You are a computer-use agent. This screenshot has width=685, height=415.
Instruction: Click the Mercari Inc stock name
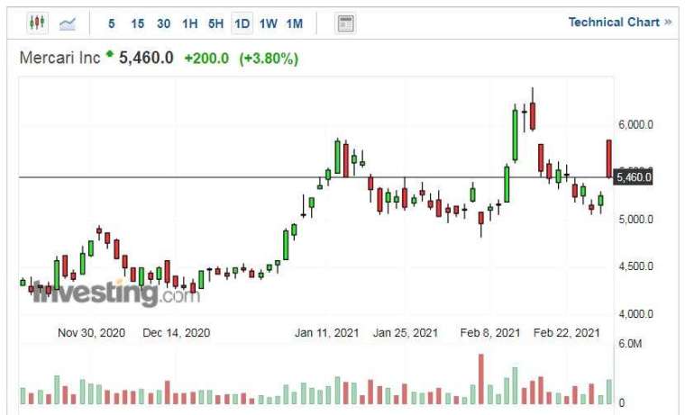[x=59, y=58]
